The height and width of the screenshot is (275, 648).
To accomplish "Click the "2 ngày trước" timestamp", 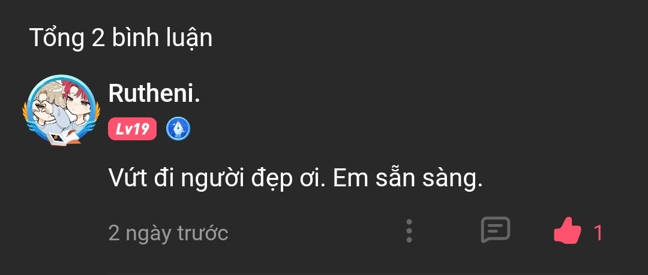I will point(168,232).
